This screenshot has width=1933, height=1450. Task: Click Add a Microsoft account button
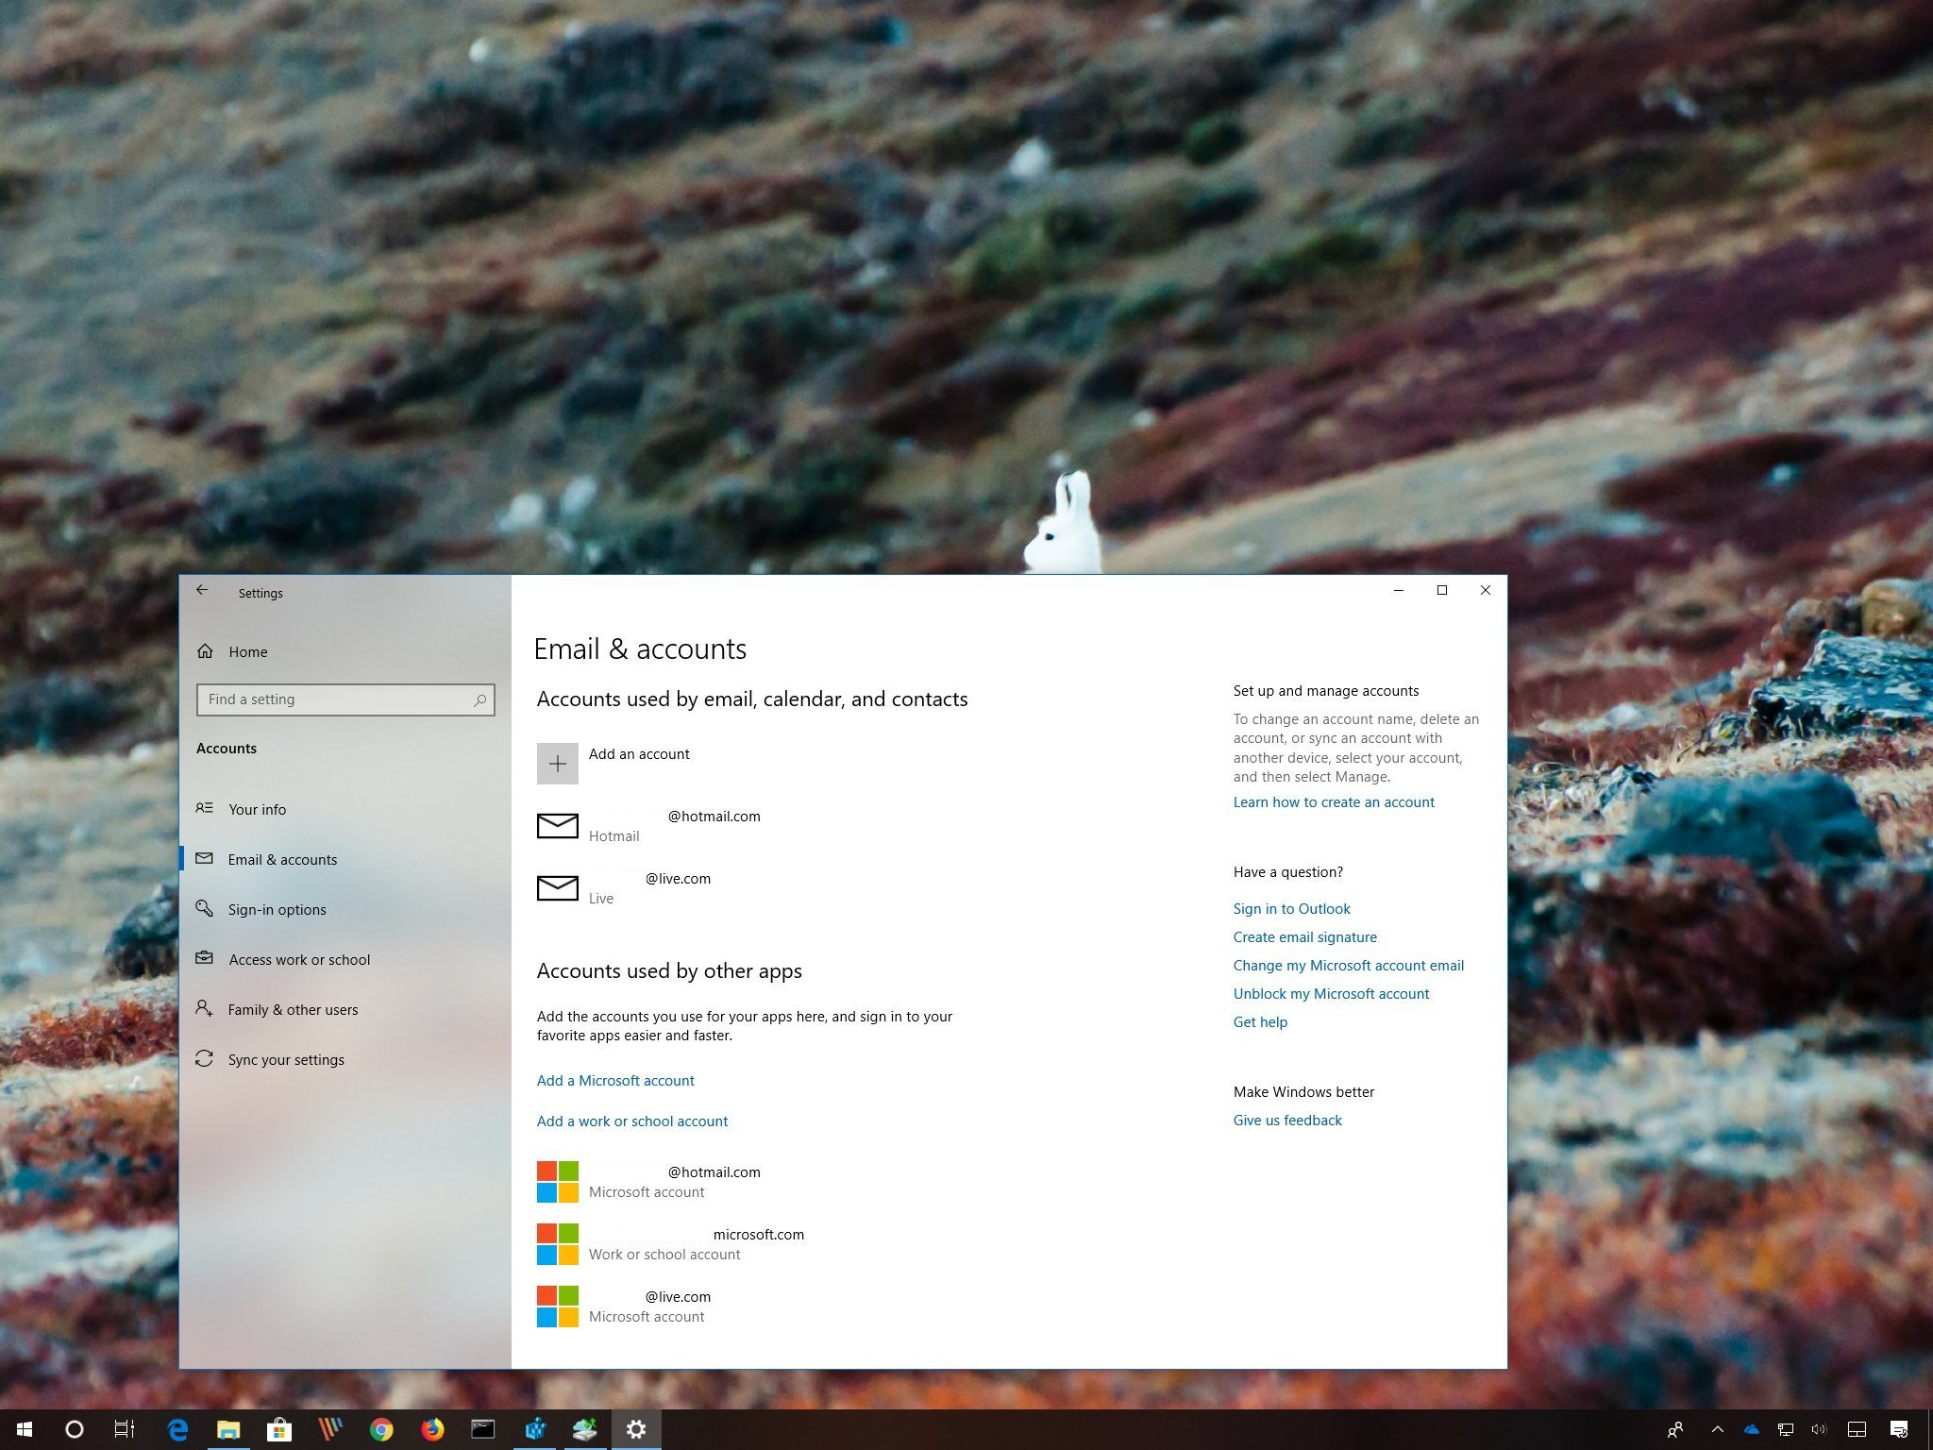(x=614, y=1078)
